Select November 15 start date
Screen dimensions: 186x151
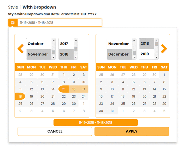64,89
